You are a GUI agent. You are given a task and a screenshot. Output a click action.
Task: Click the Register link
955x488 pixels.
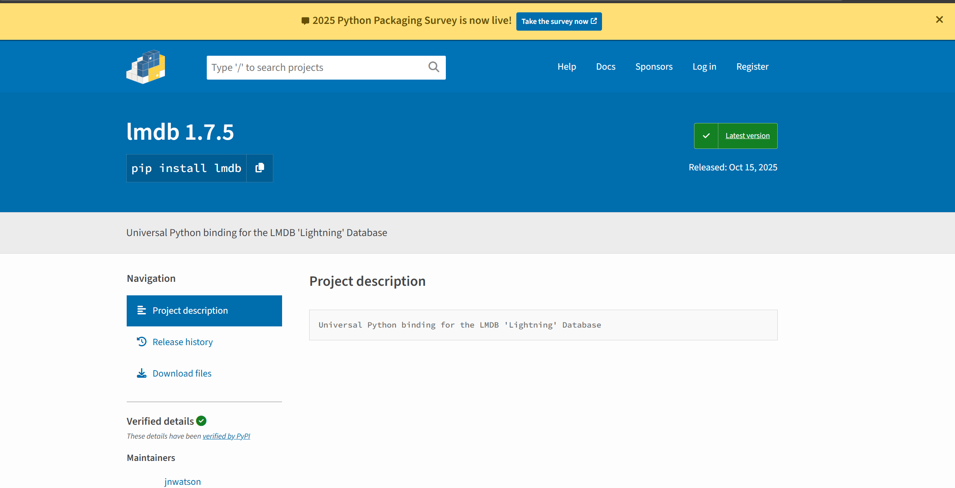tap(752, 66)
